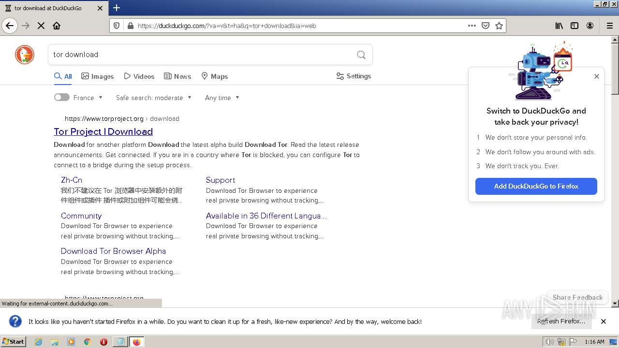Launch Chrome from taskbar

(x=88, y=342)
